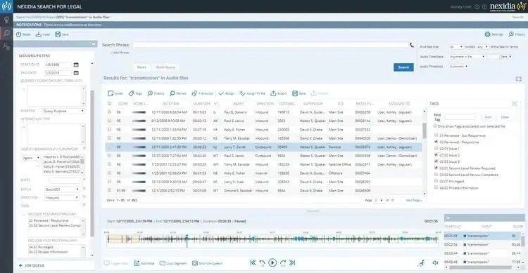Click the bottom users icon in left sidebar
This screenshot has height=273, width=528.
6,47
